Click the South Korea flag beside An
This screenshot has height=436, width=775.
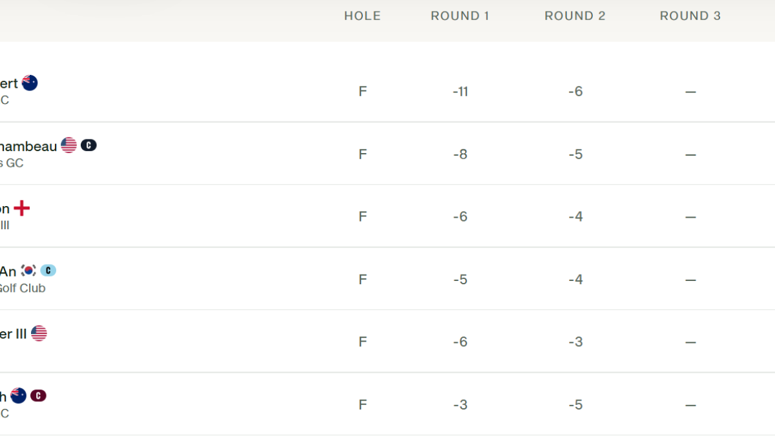[28, 271]
